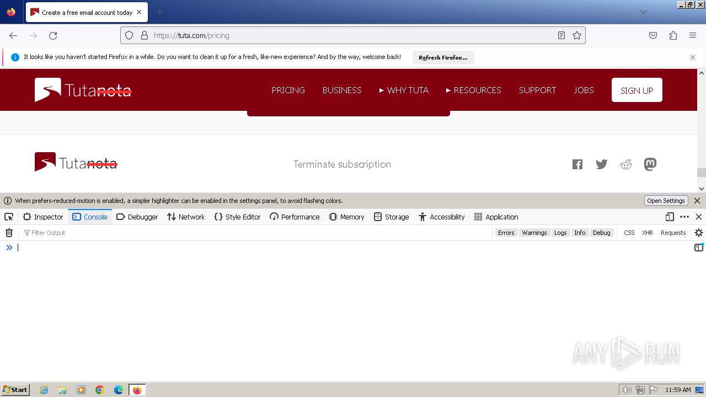This screenshot has width=706, height=397.
Task: Toggle the Debug filter
Action: coord(602,233)
